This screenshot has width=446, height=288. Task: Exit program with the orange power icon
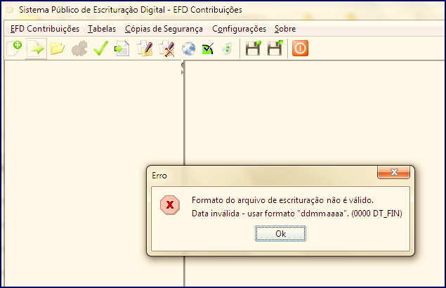point(300,48)
